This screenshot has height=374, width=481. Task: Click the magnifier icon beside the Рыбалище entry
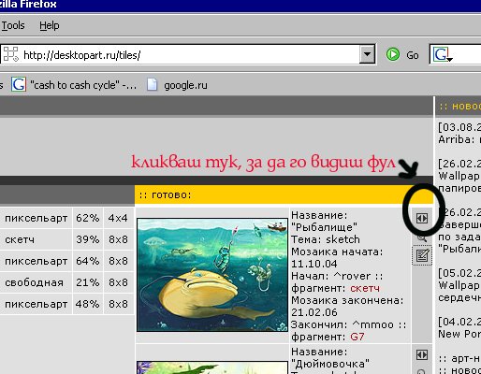click(x=422, y=237)
